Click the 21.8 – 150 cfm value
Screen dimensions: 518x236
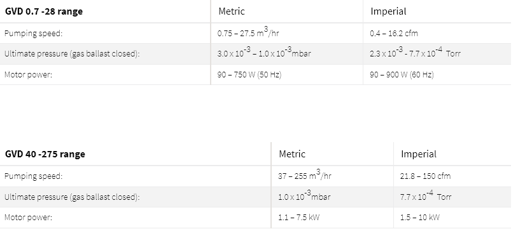click(425, 176)
